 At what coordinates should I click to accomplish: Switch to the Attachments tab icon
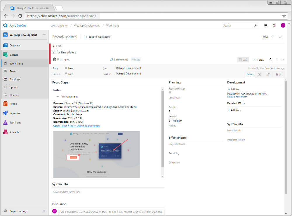[279, 74]
